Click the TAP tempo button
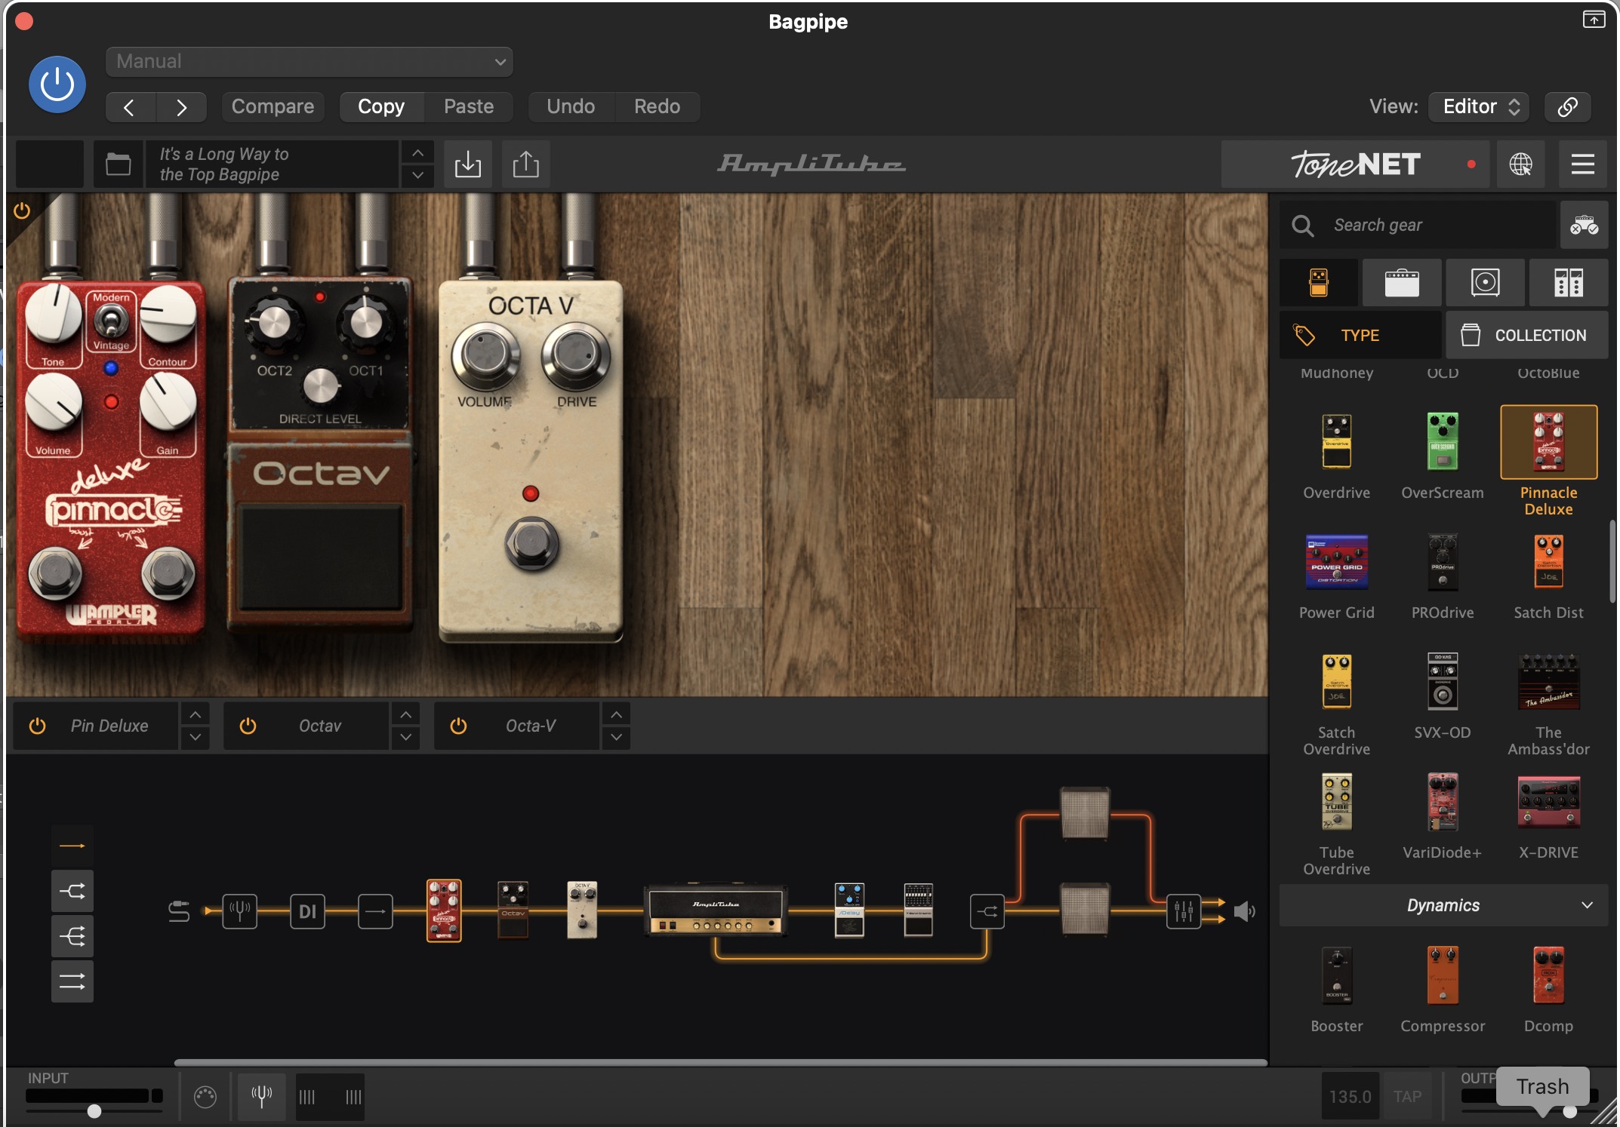This screenshot has height=1127, width=1620. [1407, 1096]
